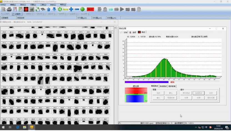This screenshot has height=131, width=231.
Task: Click the printer icon in the toolbar
Action: (9, 9)
